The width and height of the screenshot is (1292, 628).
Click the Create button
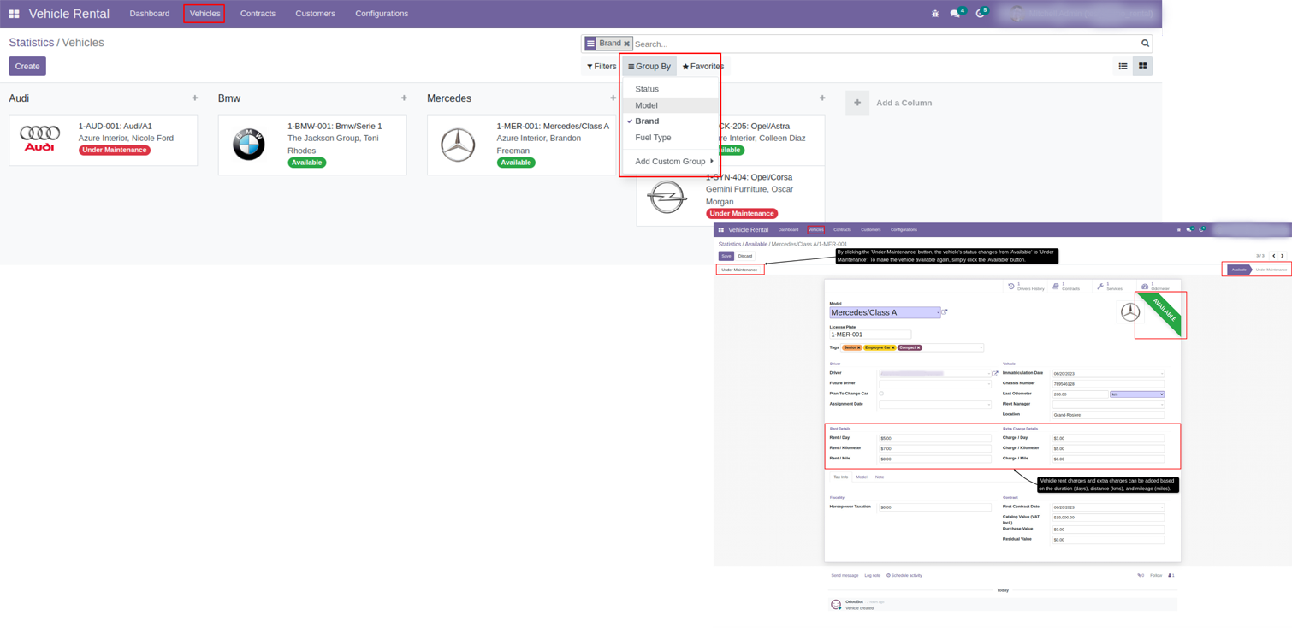[27, 67]
